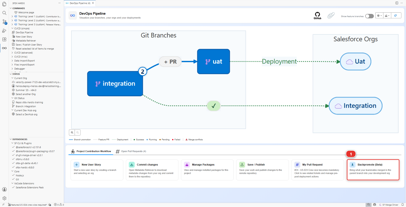
Task: Click the refresh pipeline icon button
Action: point(396,16)
